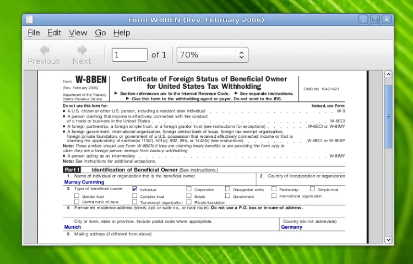Close the Form W-8BEN window
The width and height of the screenshot is (413, 264).
coord(387,20)
